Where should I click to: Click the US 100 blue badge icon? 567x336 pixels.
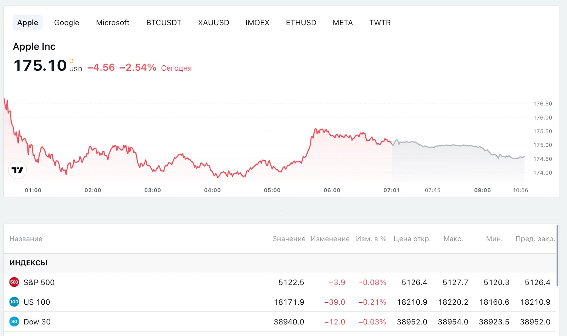[x=14, y=302]
